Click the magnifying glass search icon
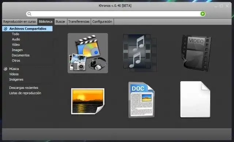234x142 pixels. pyautogui.click(x=29, y=14)
